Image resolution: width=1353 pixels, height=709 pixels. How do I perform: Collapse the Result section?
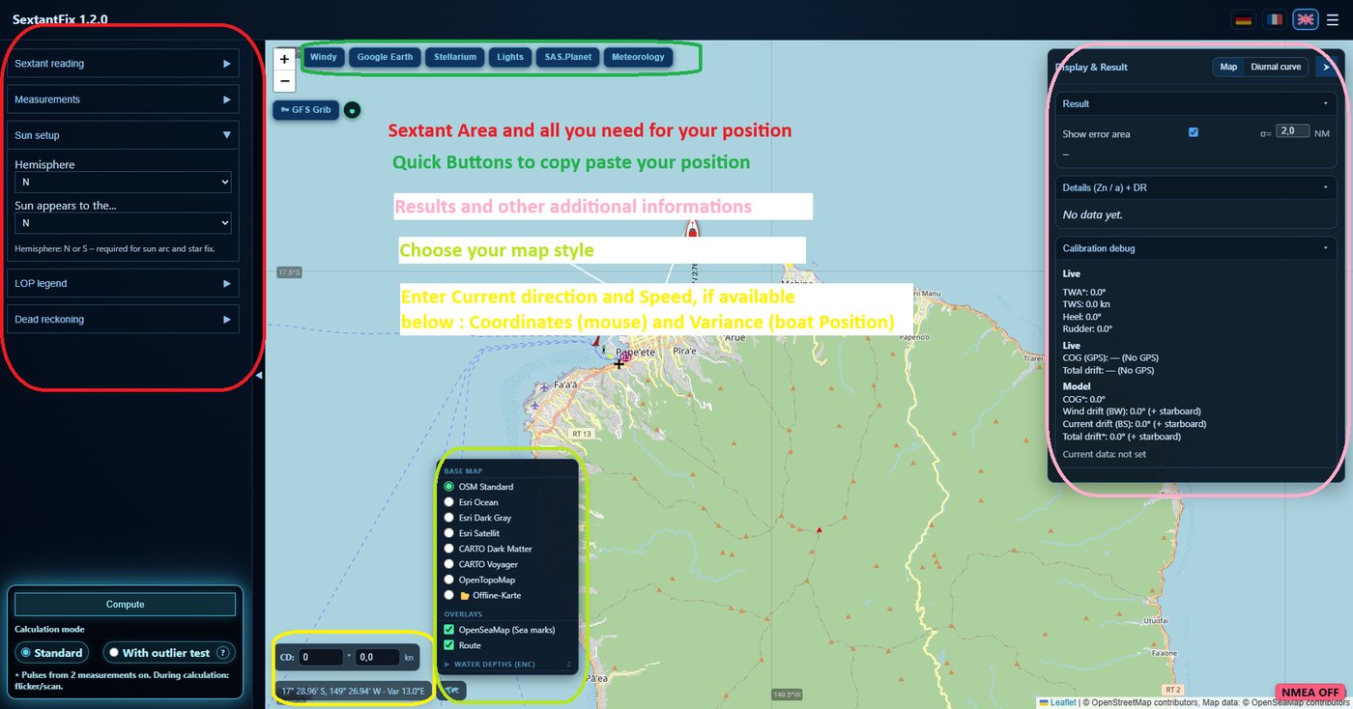tap(1195, 103)
